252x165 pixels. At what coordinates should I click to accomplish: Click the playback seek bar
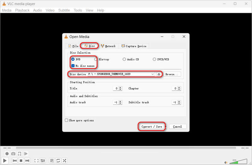point(126,148)
